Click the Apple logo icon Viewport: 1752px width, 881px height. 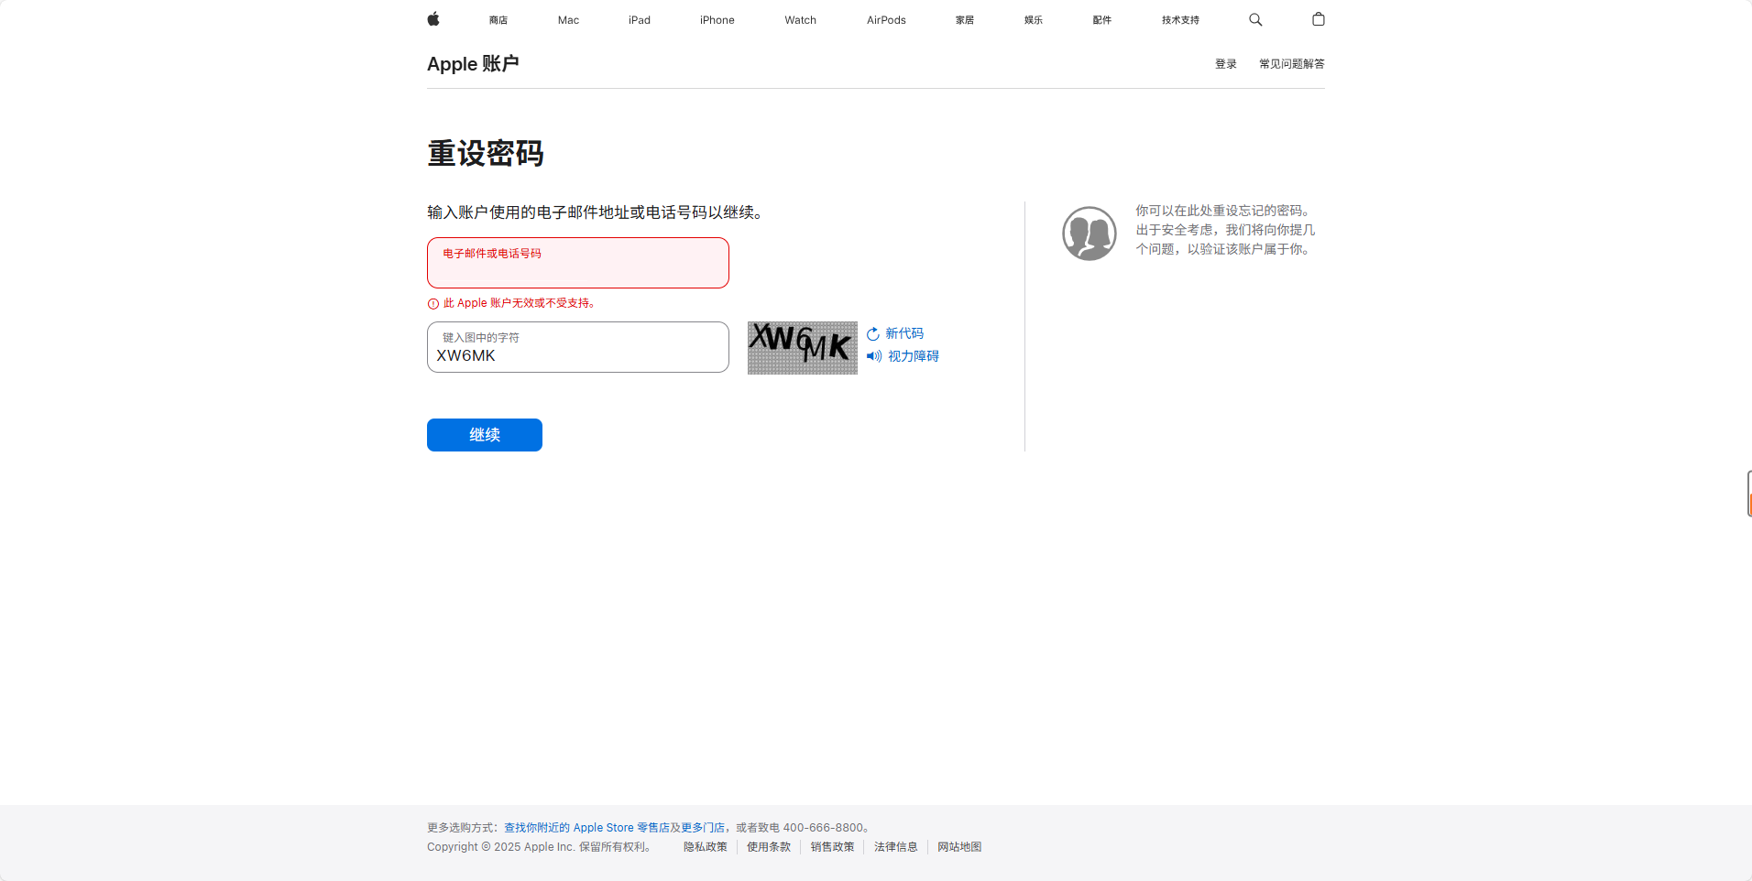[x=433, y=19]
